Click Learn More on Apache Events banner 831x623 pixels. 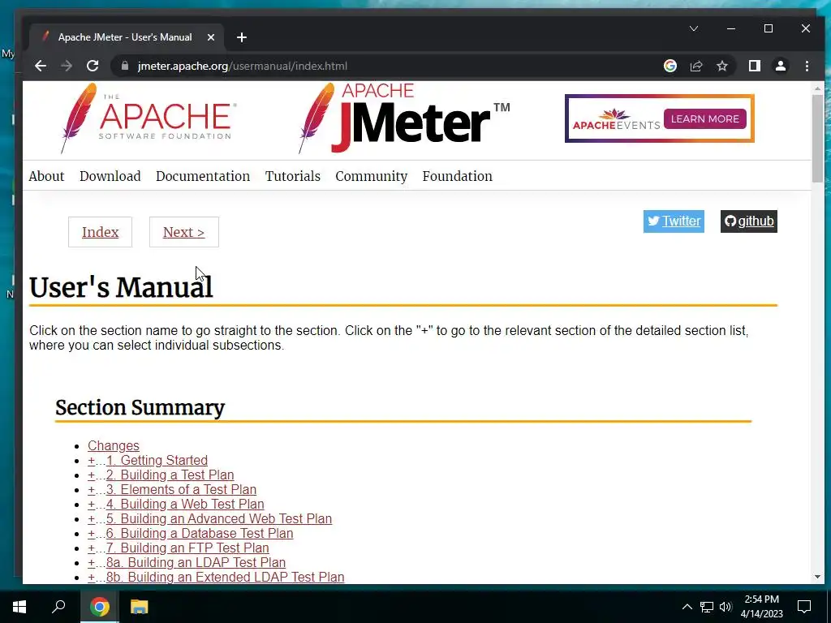[704, 118]
